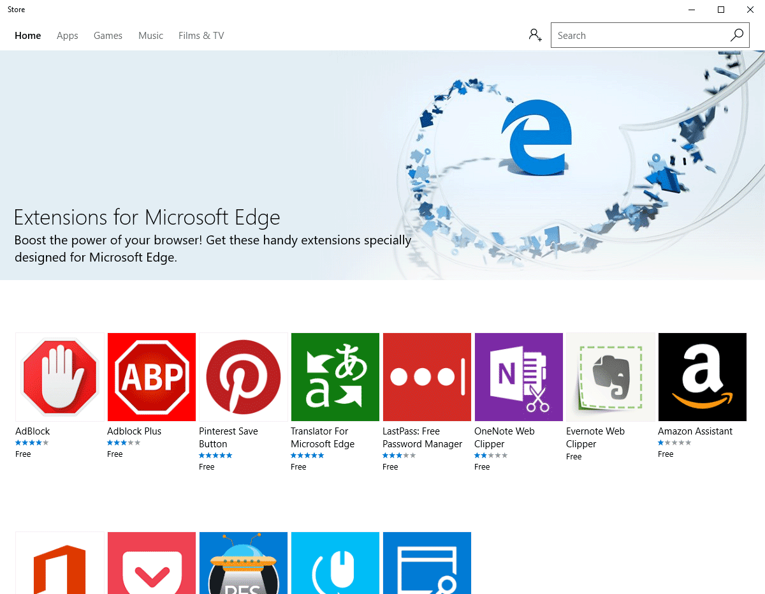The width and height of the screenshot is (765, 594).
Task: Click the Free price under OneNote Web Clipper
Action: pyautogui.click(x=482, y=467)
